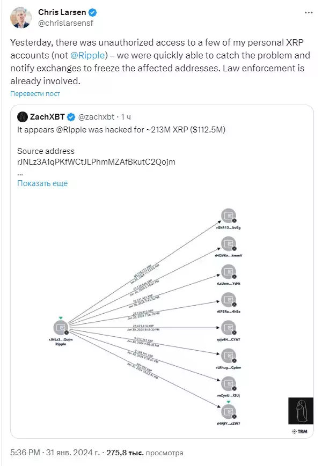Click ZachXBT's verified badge
Viewport: 322px width, 466px height.
pos(71,117)
